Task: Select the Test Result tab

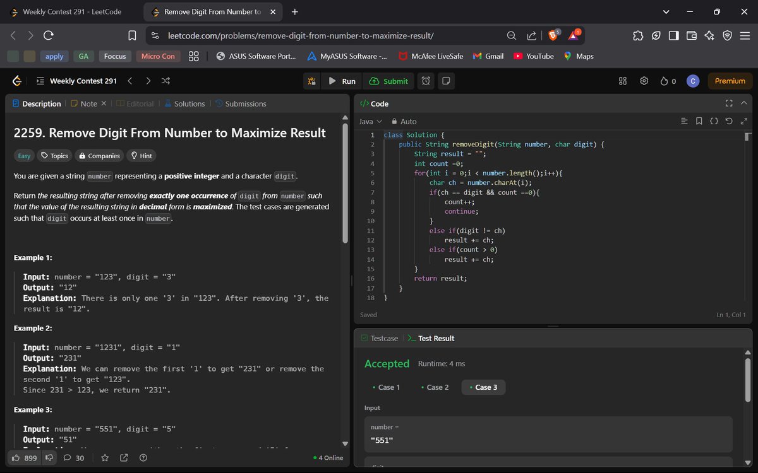Action: tap(430, 338)
